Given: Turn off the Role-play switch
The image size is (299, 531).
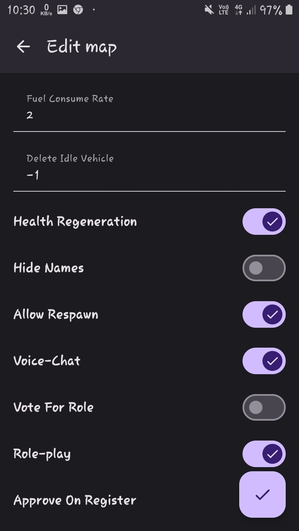Looking at the screenshot, I should [x=264, y=454].
